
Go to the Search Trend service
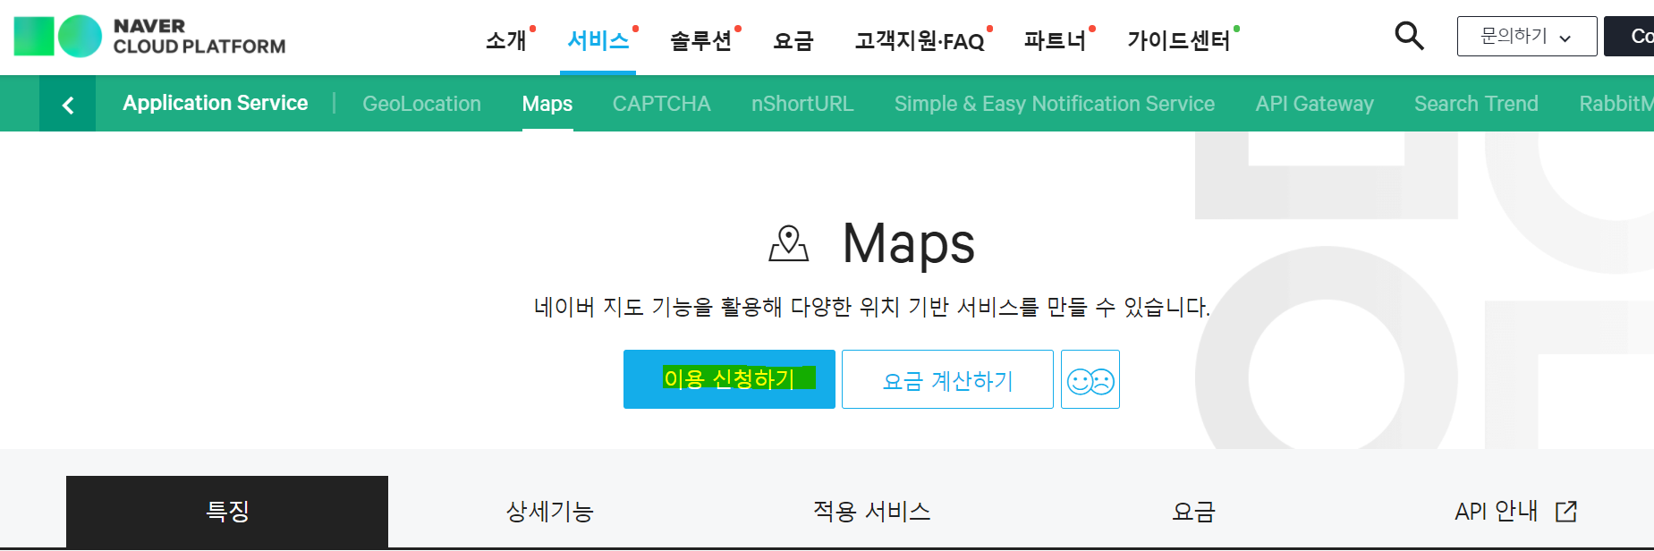(1476, 104)
